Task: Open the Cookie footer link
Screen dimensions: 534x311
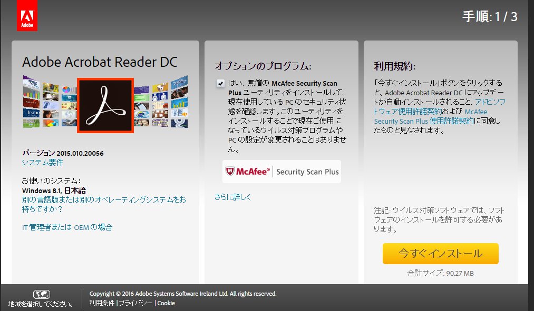Action: [166, 303]
